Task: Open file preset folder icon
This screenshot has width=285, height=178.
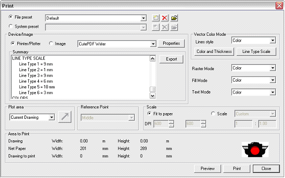Action: (174, 18)
